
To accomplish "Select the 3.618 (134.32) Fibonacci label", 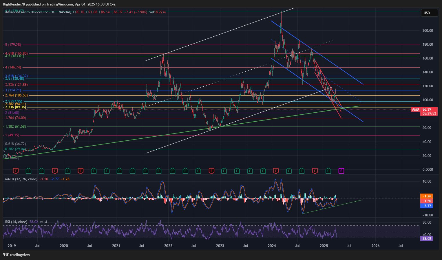I will point(17,76).
